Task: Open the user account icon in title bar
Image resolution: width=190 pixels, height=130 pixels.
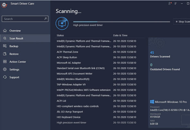Action: pyautogui.click(x=170, y=4)
